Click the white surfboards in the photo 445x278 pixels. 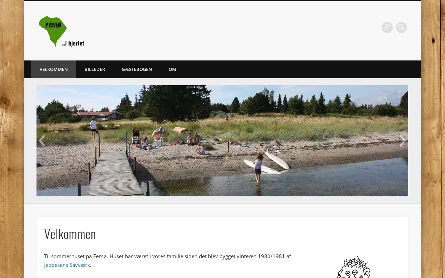pos(267,162)
